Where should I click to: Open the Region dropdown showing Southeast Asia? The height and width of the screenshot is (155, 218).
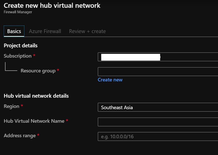coord(158,107)
